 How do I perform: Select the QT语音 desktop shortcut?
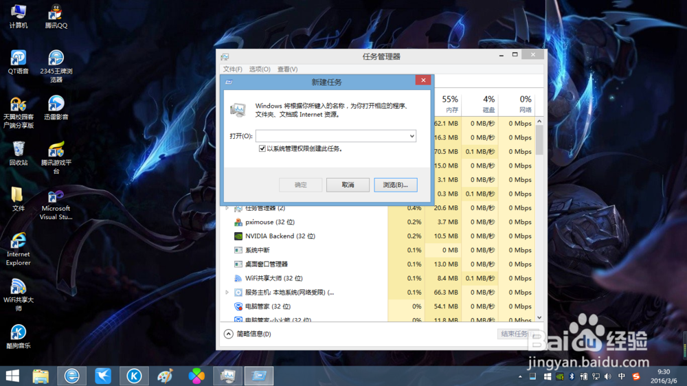click(x=18, y=62)
